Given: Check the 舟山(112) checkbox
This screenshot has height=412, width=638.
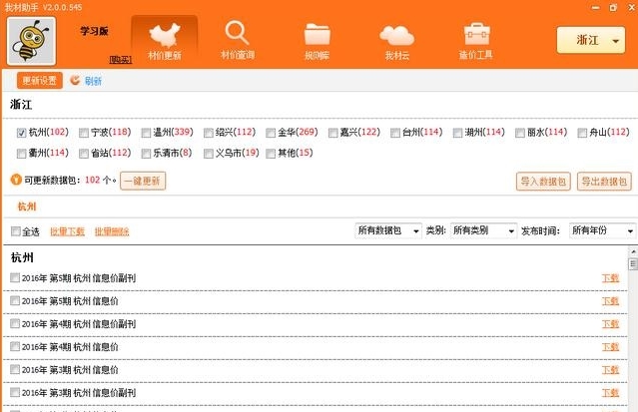Looking at the screenshot, I should coord(582,133).
